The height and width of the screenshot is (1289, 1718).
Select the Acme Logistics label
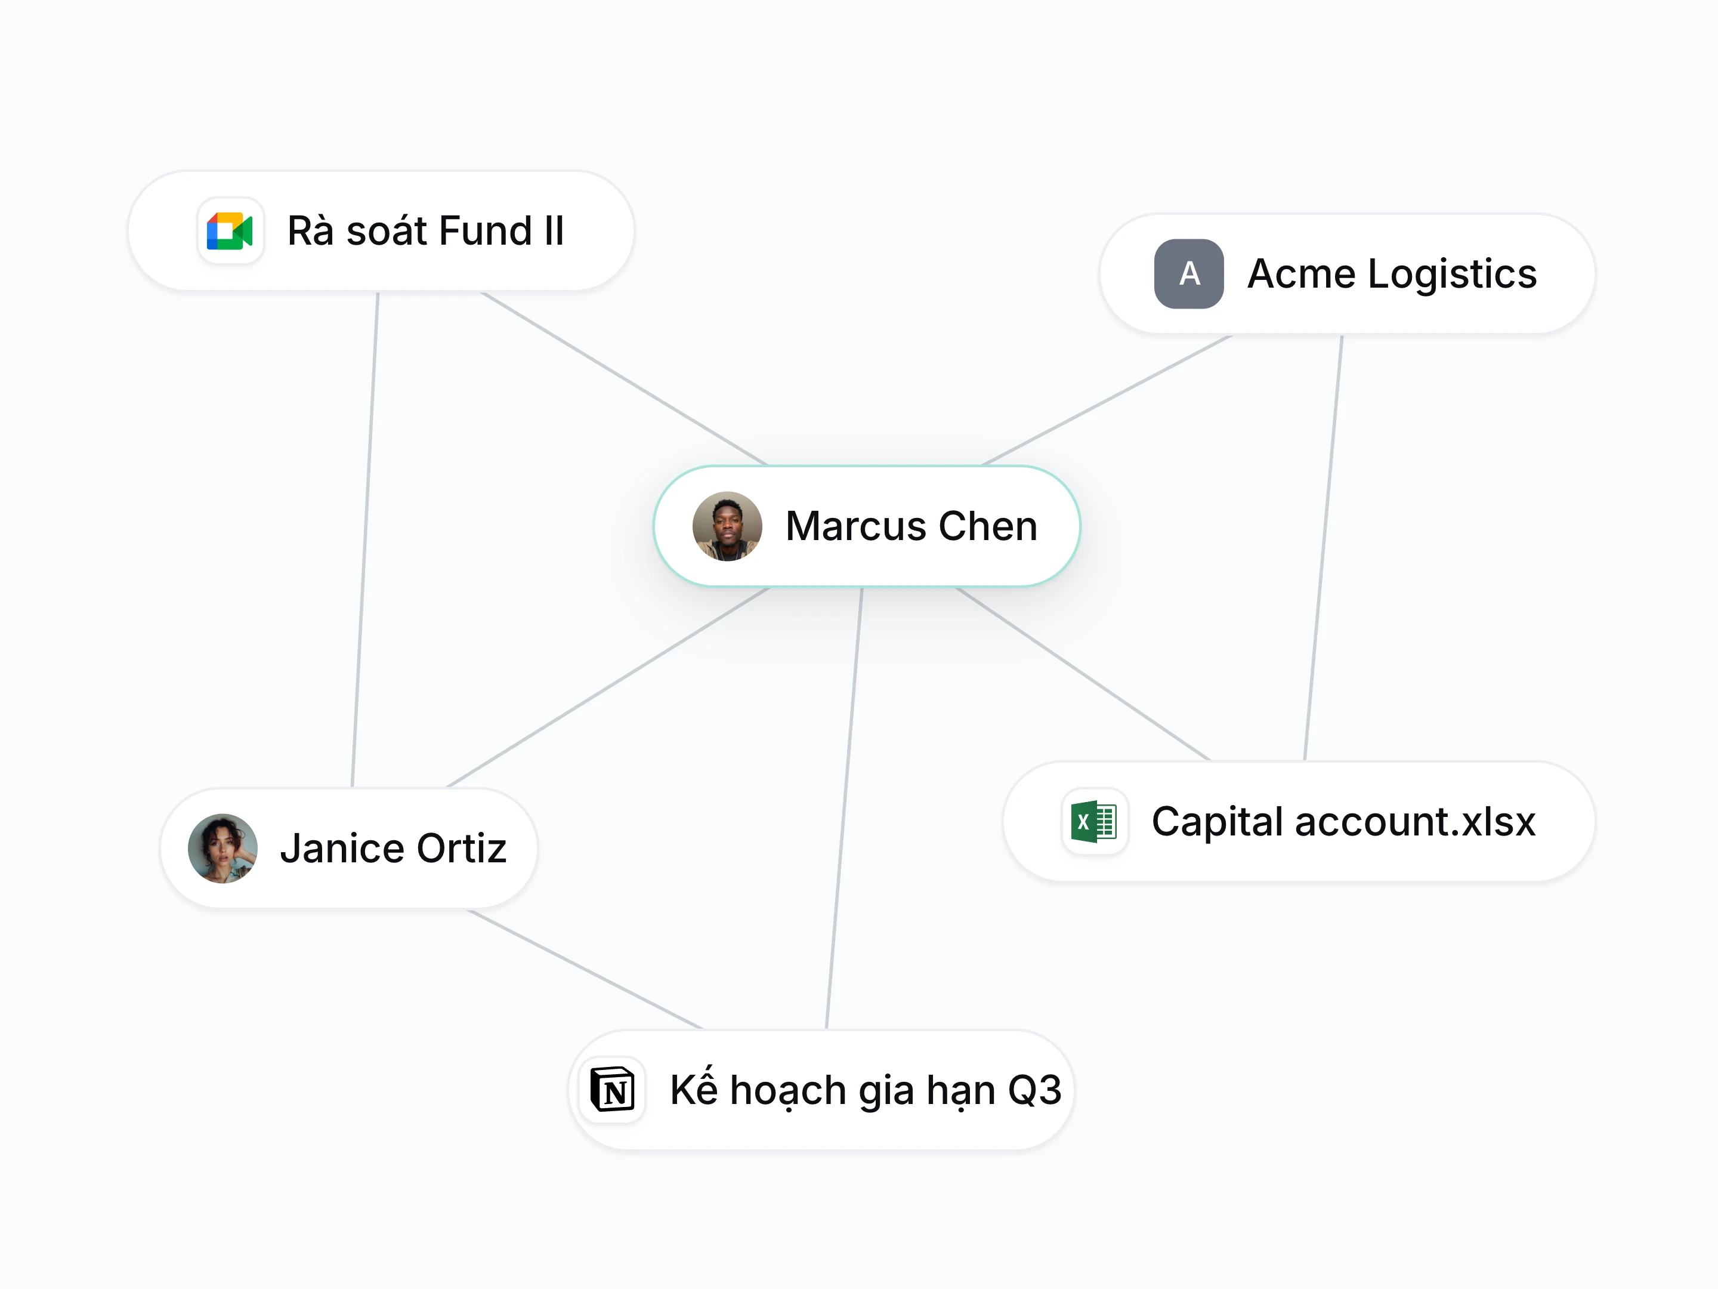pos(1392,275)
